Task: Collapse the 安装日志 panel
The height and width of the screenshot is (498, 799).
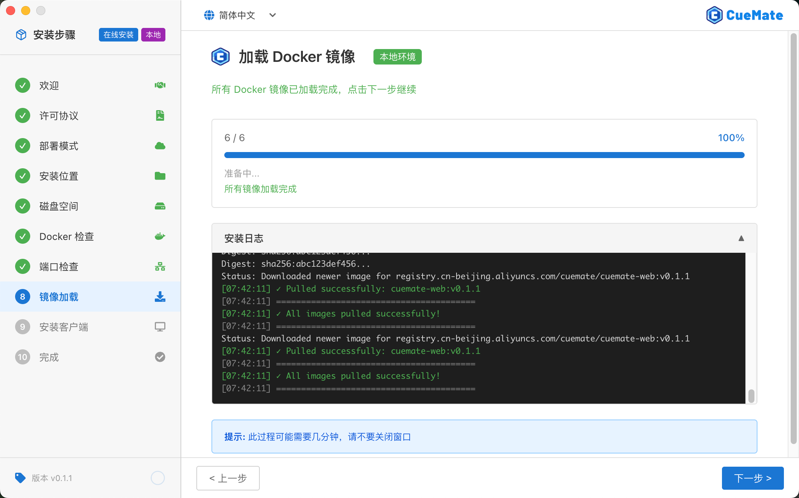Action: [x=742, y=238]
